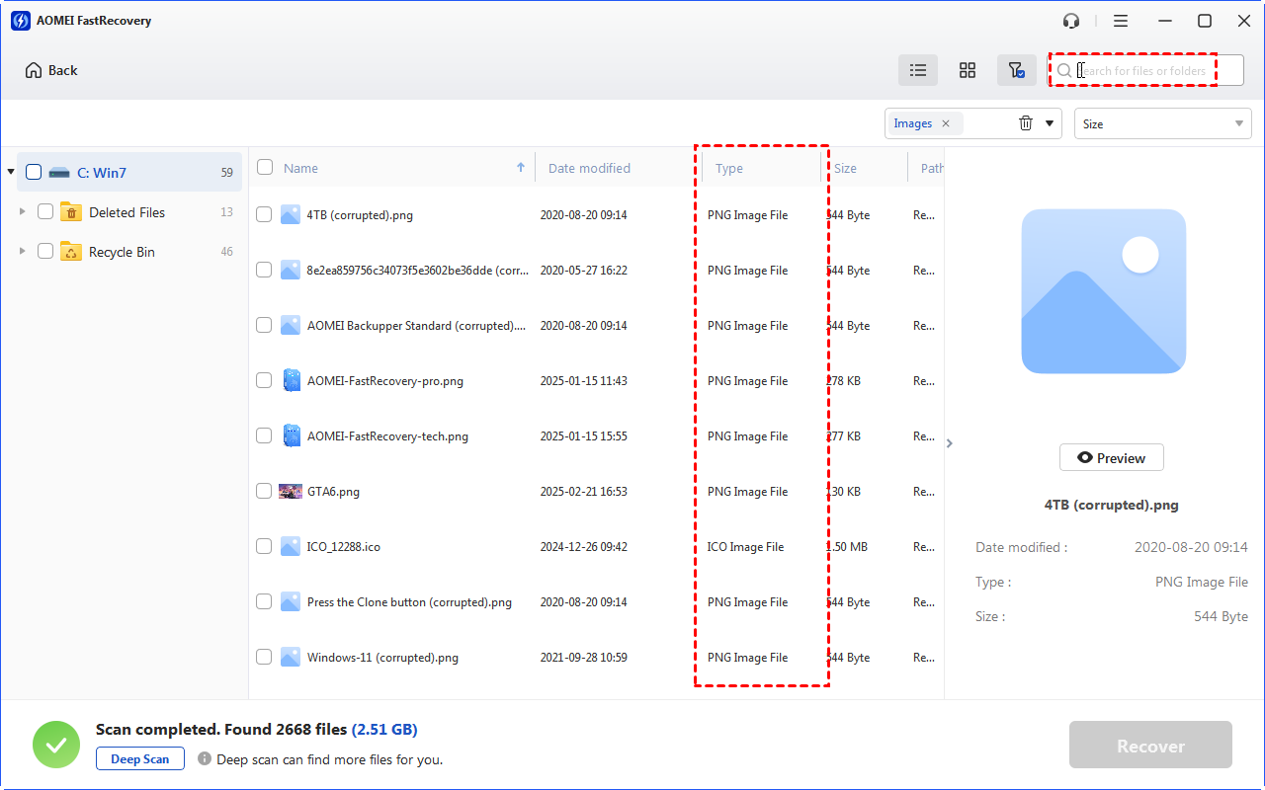Click the date 2025-02-21 16:53
Image resolution: width=1265 pixels, height=790 pixels.
pos(584,491)
